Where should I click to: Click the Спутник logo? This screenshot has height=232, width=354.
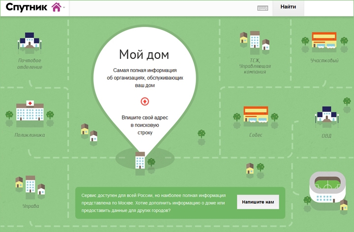[27, 7]
